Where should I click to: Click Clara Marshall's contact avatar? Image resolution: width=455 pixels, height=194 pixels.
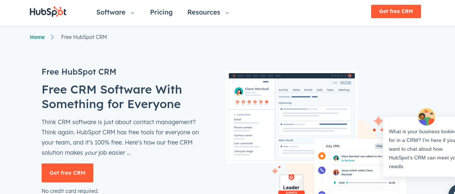pyautogui.click(x=239, y=91)
